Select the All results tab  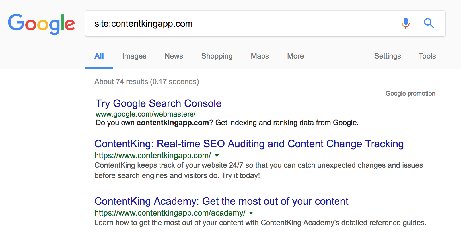click(x=99, y=56)
